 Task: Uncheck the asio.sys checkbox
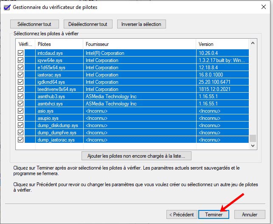tap(20, 111)
